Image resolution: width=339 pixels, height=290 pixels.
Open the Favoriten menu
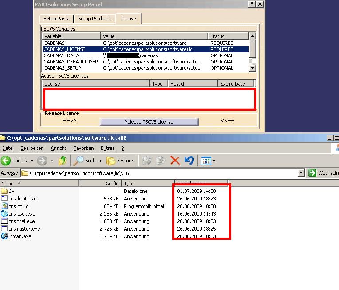click(83, 148)
